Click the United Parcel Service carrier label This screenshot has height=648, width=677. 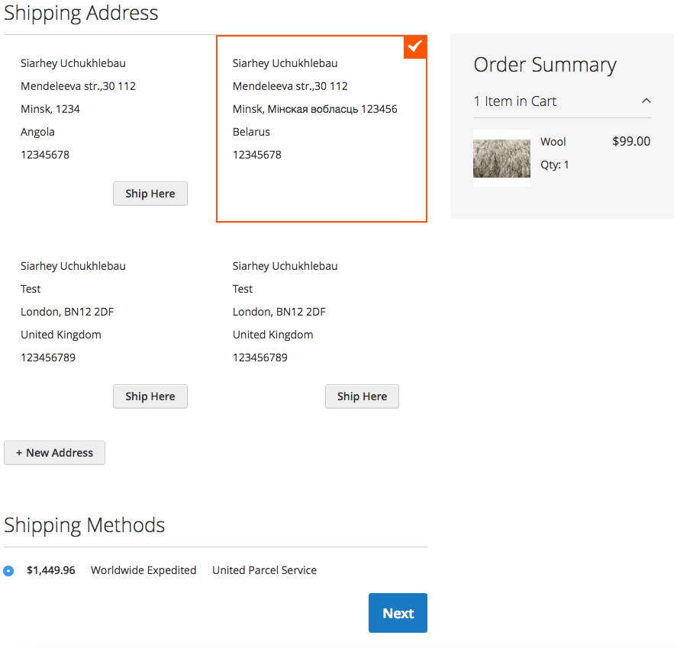264,570
